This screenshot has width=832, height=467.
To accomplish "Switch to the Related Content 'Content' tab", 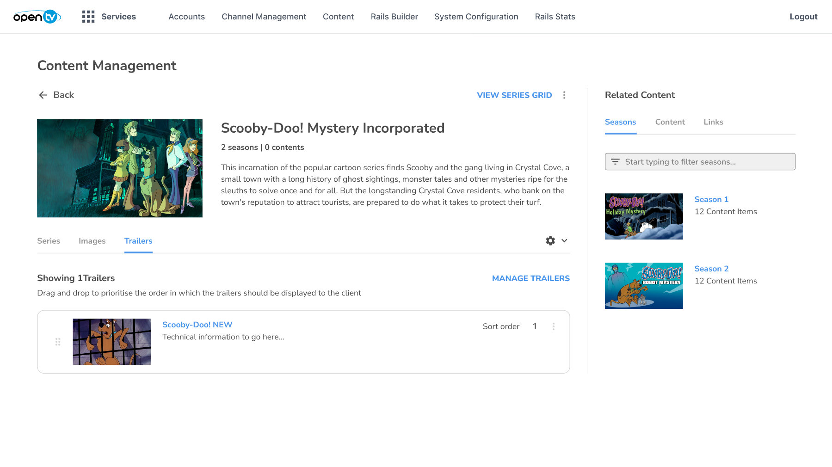I will coord(670,122).
